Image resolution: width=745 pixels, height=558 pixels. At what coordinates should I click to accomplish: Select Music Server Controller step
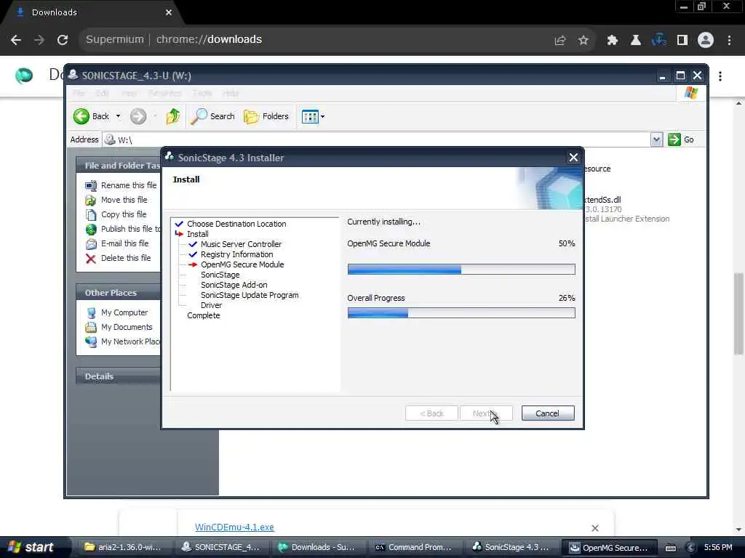[241, 244]
